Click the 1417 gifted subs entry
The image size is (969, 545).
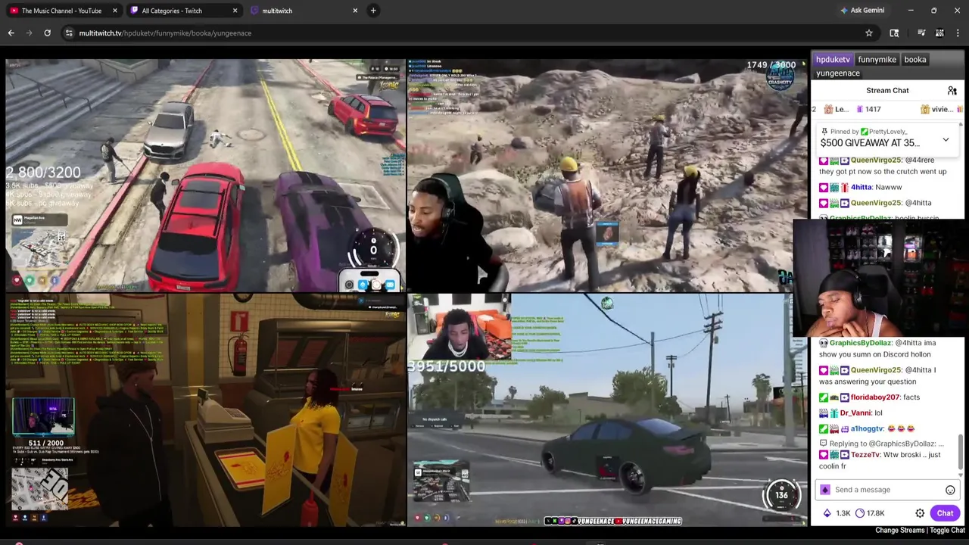869,109
